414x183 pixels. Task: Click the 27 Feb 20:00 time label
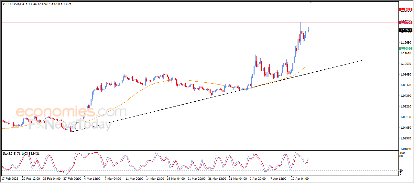click(73, 178)
